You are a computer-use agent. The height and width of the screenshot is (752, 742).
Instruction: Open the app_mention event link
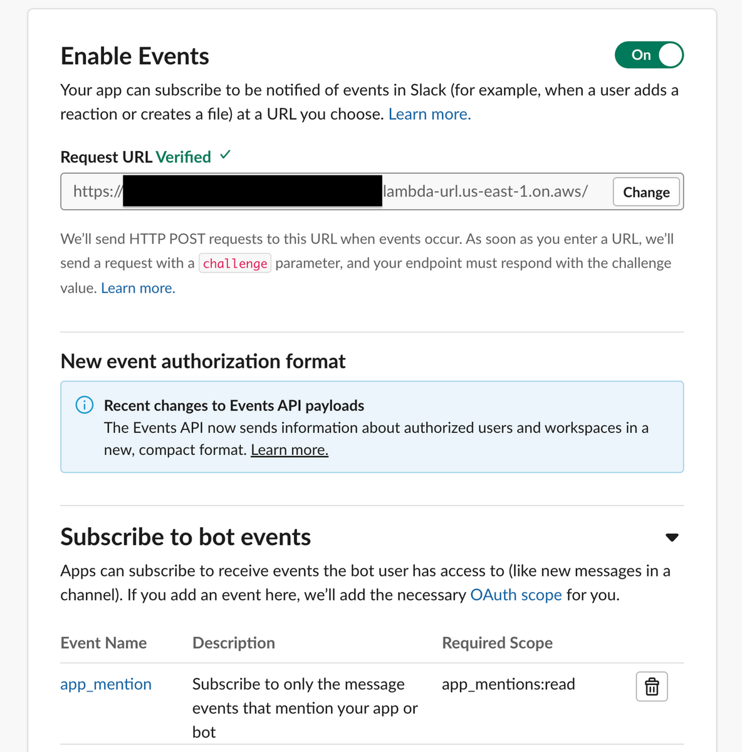tap(106, 684)
